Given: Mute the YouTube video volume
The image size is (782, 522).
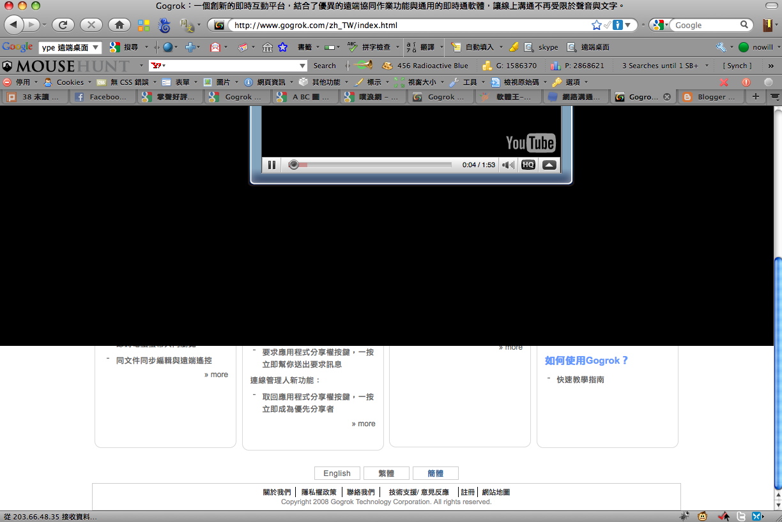Looking at the screenshot, I should pos(508,165).
